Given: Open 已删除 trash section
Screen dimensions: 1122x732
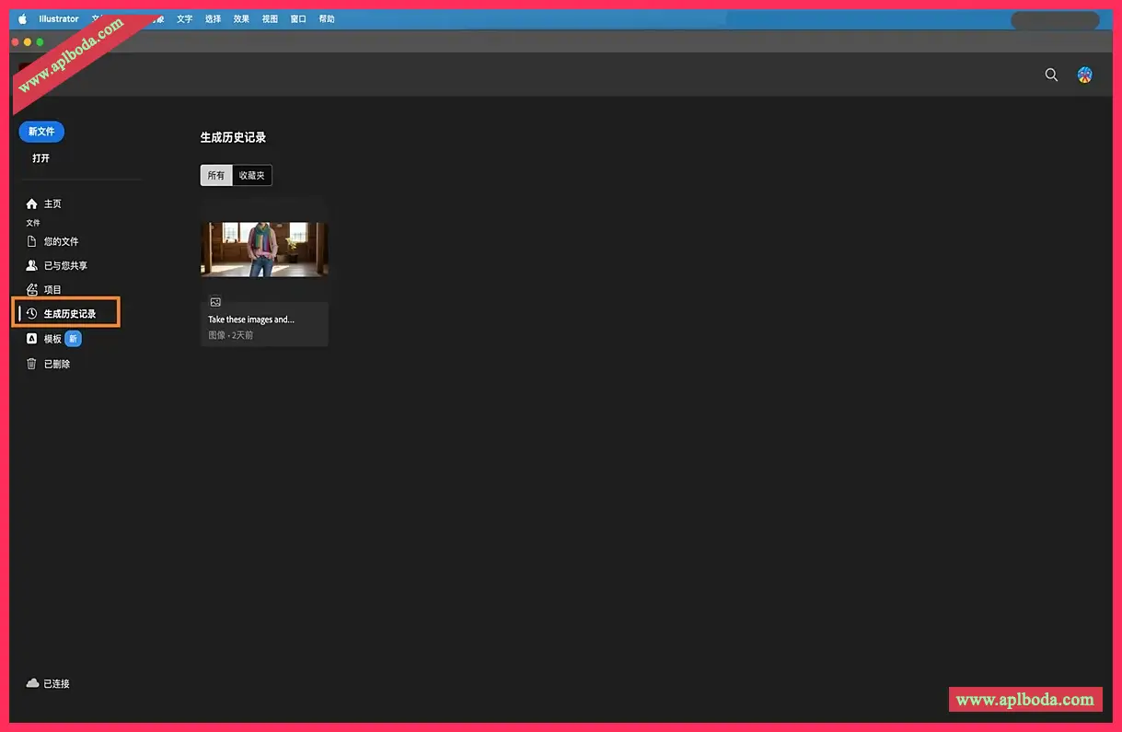Looking at the screenshot, I should [x=56, y=364].
